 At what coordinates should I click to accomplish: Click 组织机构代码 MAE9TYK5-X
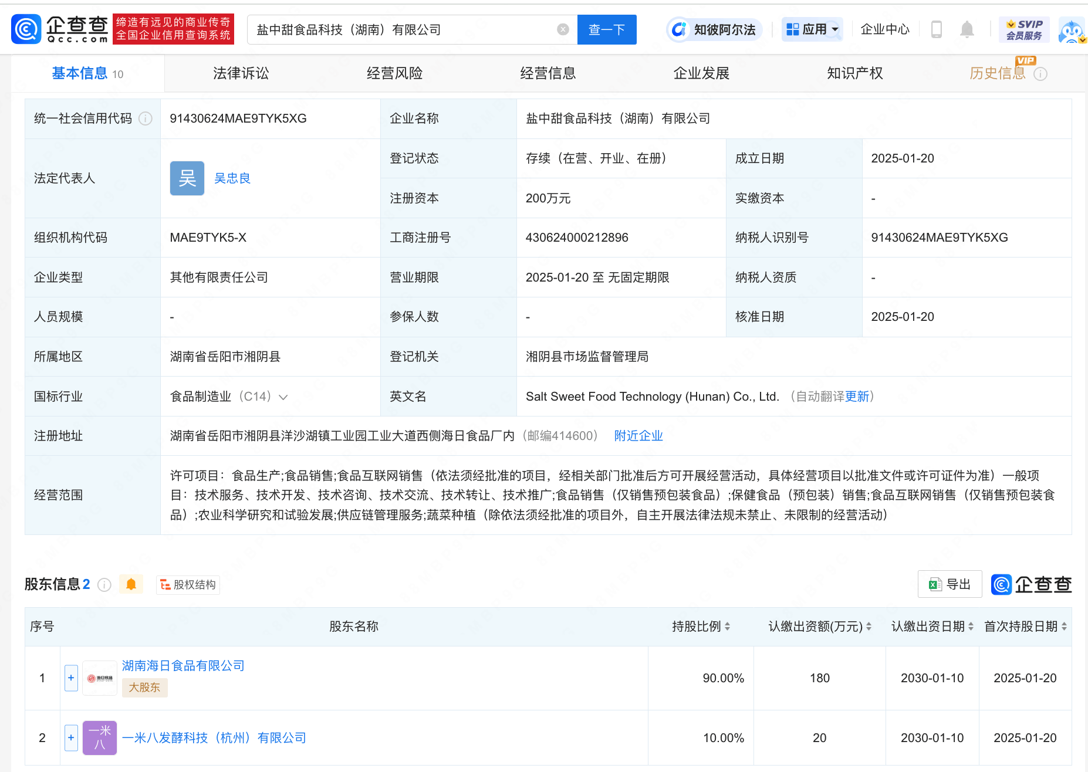point(208,238)
